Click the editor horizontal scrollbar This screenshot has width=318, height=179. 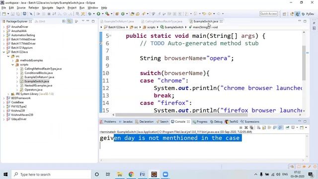pos(181,115)
